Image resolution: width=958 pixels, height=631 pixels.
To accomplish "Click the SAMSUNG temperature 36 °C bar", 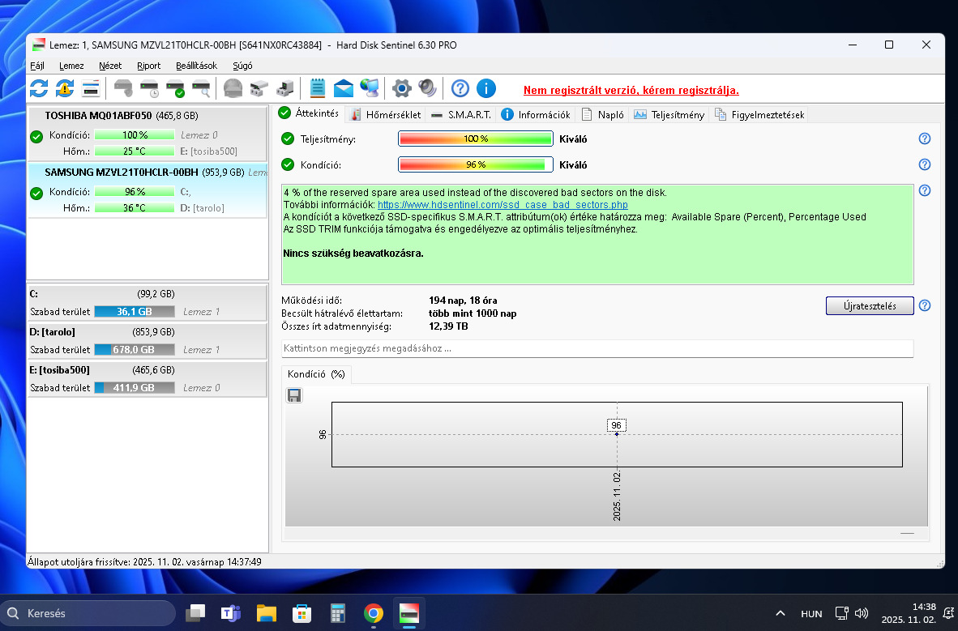I will click(x=135, y=207).
